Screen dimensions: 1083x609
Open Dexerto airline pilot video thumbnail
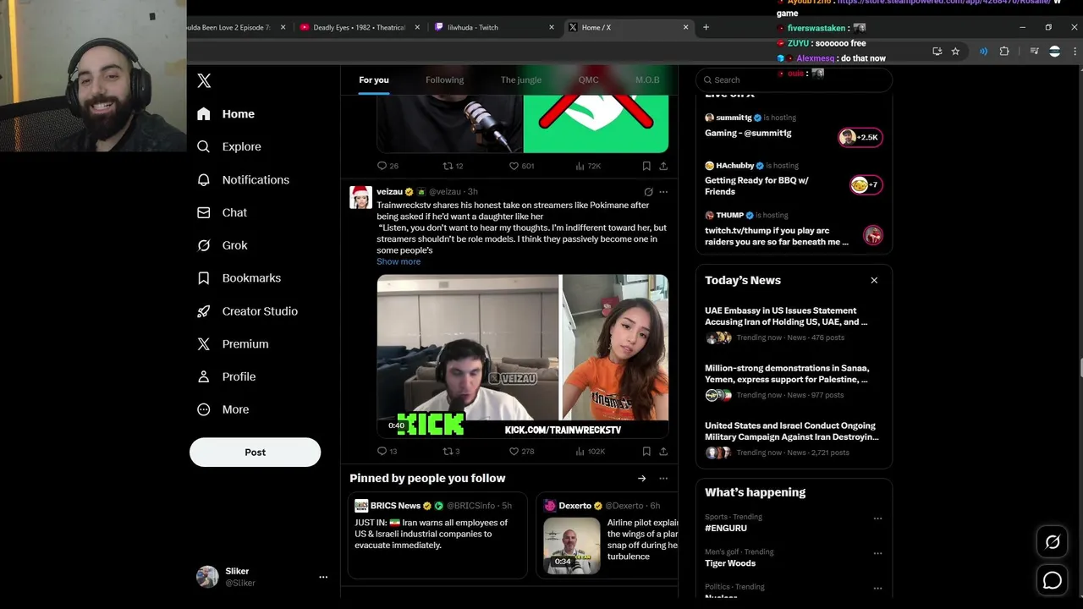[572, 546]
